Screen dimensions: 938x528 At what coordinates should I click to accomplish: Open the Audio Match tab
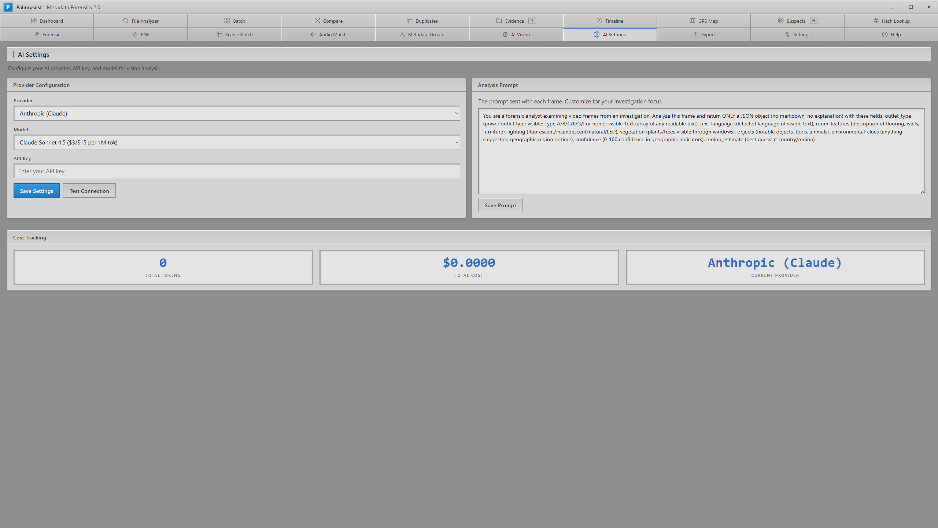328,34
